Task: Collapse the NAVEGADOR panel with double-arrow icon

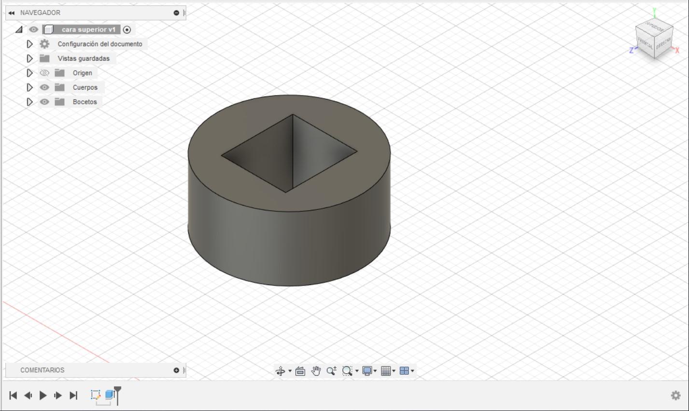Action: (x=11, y=13)
